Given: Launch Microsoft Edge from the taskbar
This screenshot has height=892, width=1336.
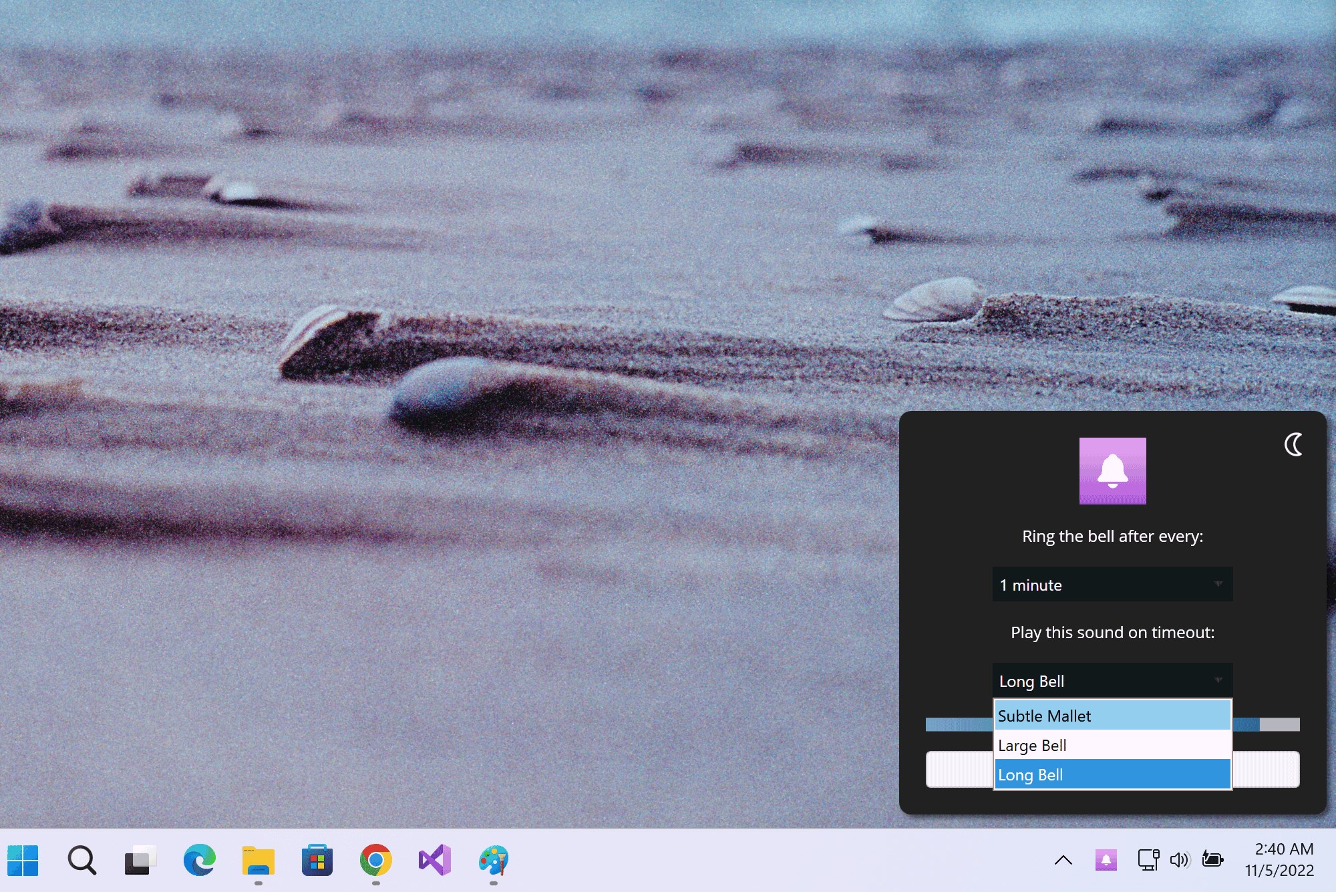Looking at the screenshot, I should click(x=199, y=860).
